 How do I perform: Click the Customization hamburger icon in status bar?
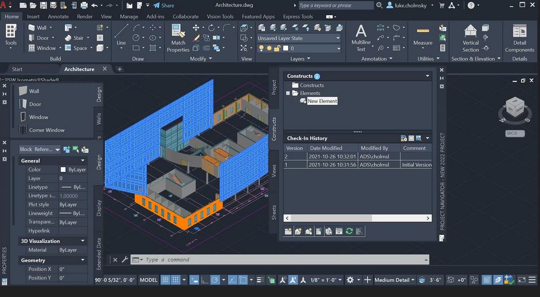[533, 280]
